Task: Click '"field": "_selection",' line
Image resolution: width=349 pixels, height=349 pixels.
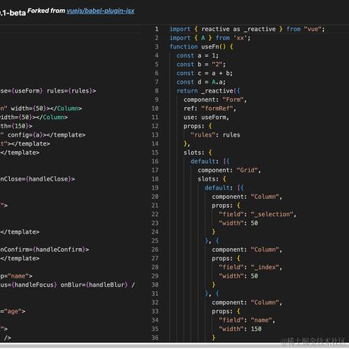Action: coord(257,215)
